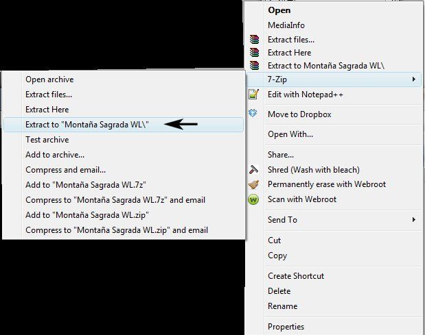Expand the 7-Zip submenu arrow

click(413, 79)
